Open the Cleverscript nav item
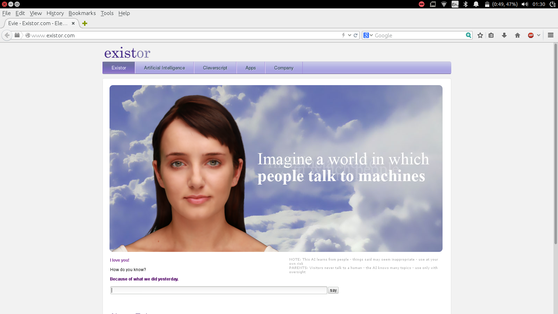Image resolution: width=558 pixels, height=314 pixels. [x=215, y=68]
